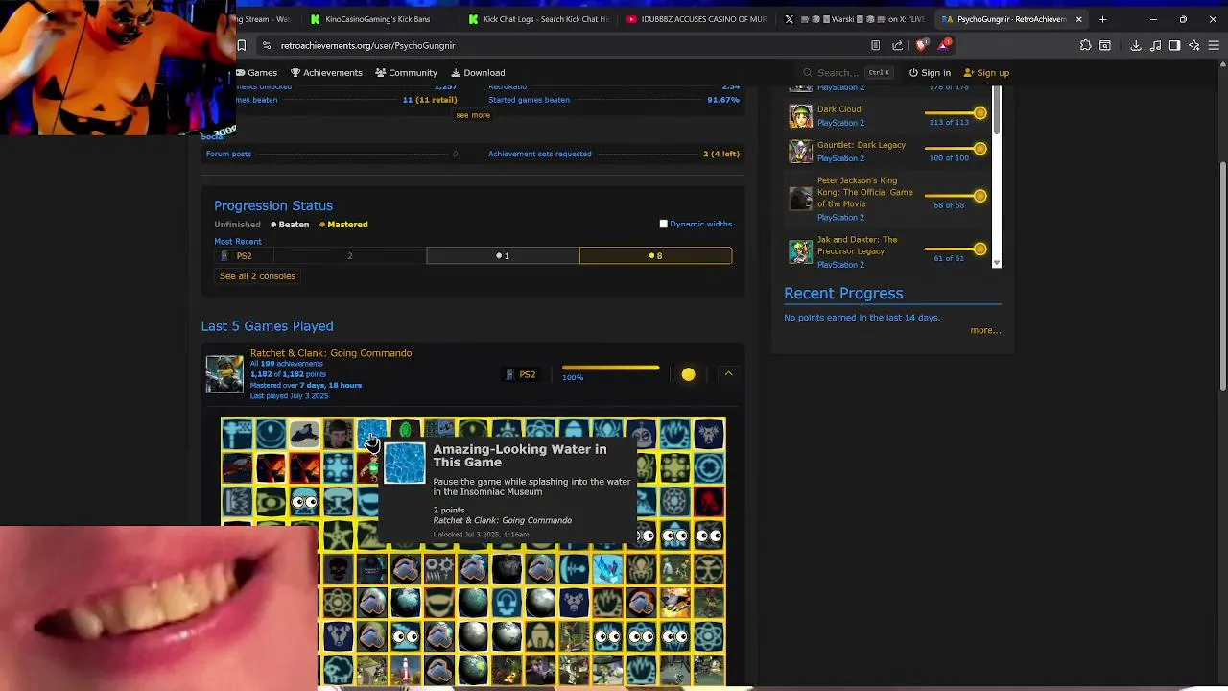
Task: Toggle the browser sidebar panel icon
Action: (x=1174, y=45)
